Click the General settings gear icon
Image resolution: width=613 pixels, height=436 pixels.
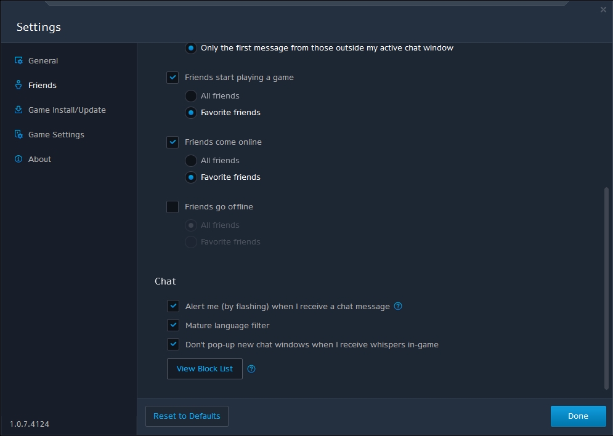click(x=18, y=60)
